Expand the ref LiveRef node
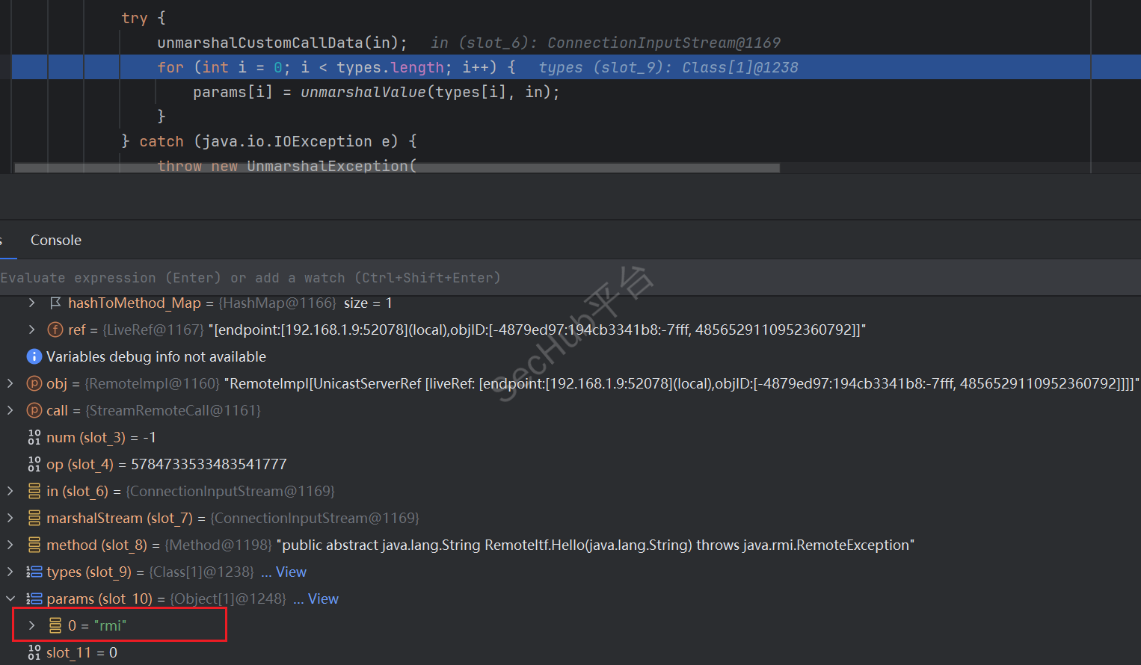Image resolution: width=1141 pixels, height=665 pixels. tap(31, 330)
